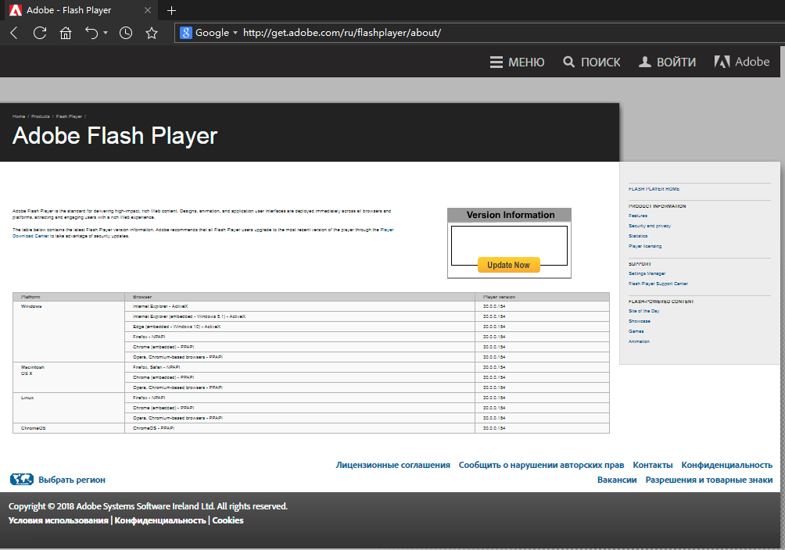This screenshot has height=550, width=785.
Task: Open Выбрать регион region selector
Action: 72,480
